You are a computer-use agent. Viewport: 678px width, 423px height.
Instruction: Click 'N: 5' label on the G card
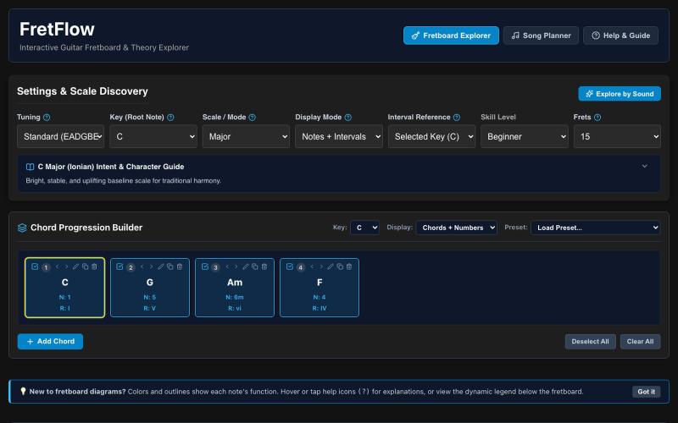coord(150,298)
